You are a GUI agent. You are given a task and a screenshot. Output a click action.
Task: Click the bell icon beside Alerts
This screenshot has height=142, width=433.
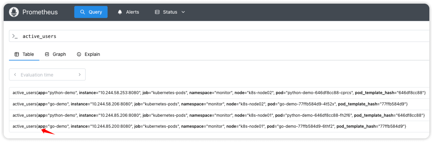(120, 12)
